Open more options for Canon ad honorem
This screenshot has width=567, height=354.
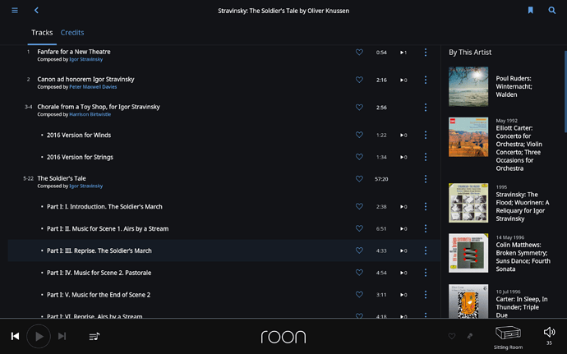coord(426,80)
